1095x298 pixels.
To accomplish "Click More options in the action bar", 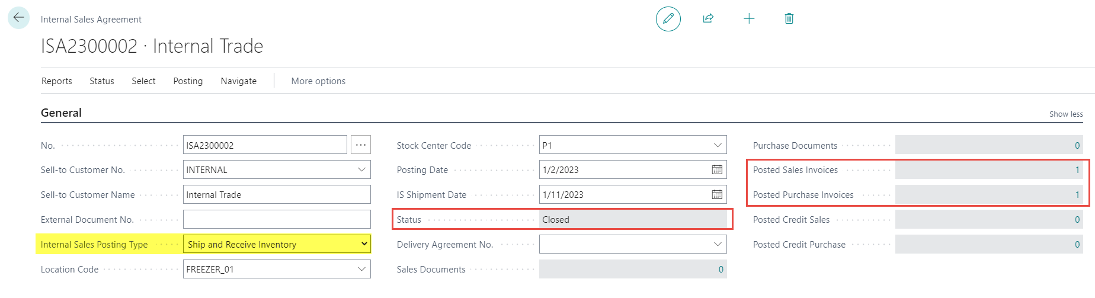I will click(x=318, y=81).
